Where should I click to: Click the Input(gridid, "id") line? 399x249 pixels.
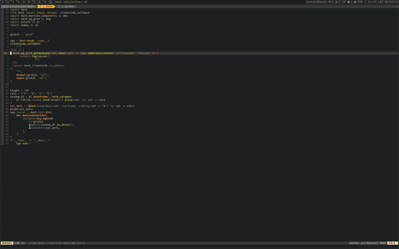tap(32, 78)
